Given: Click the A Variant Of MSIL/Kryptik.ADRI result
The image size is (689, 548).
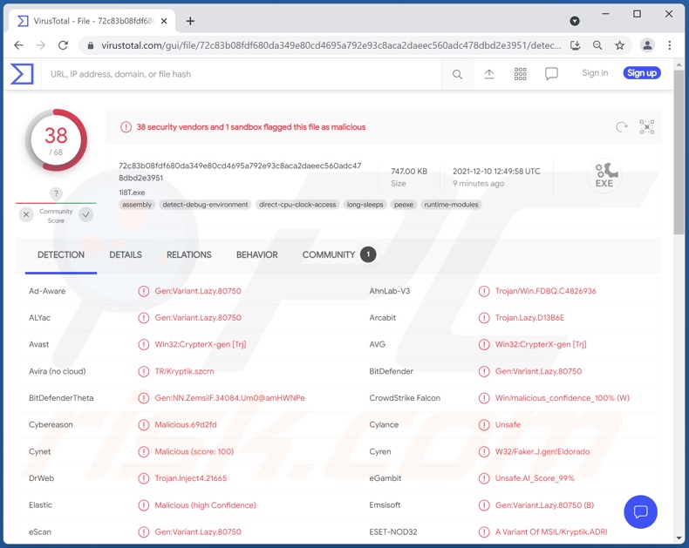Looking at the screenshot, I should [x=551, y=532].
